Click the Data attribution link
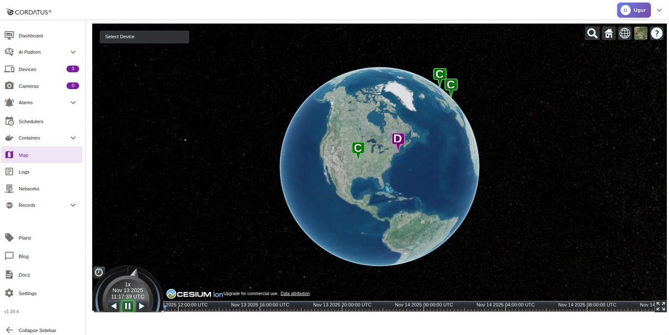 click(295, 294)
